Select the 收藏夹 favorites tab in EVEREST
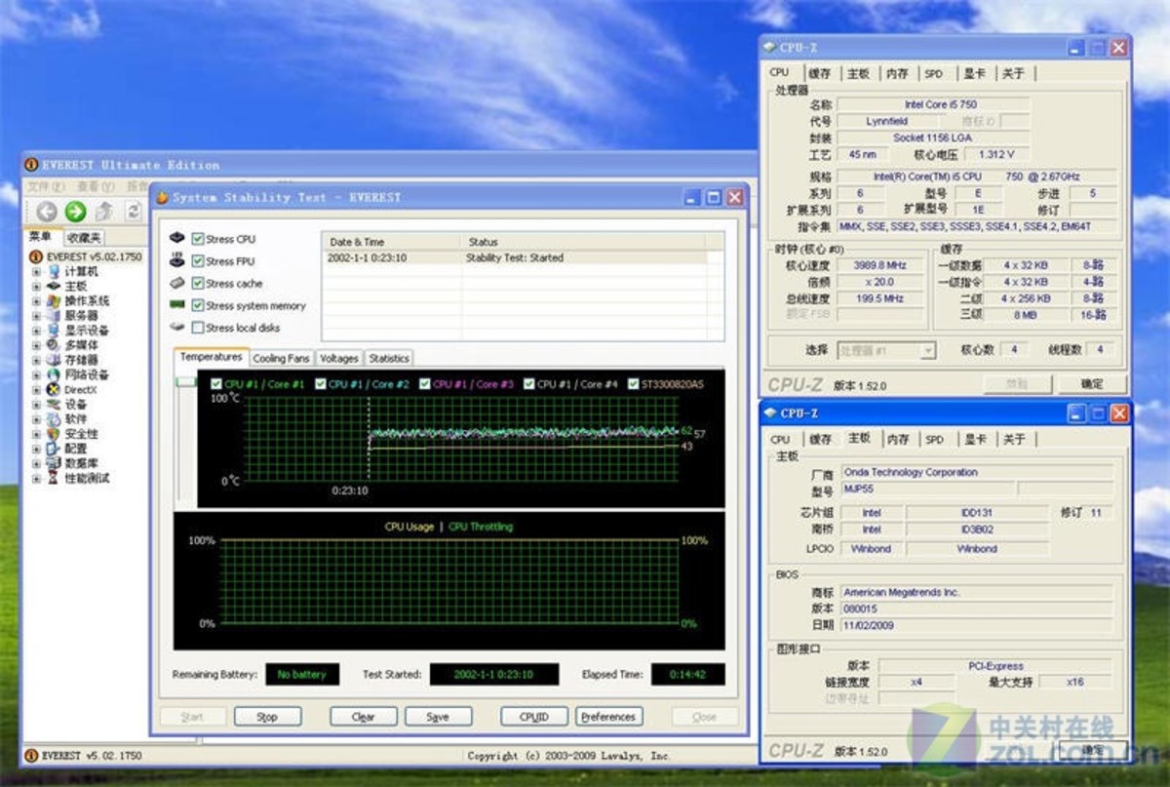Screen dimensions: 1170x787 pos(84,237)
